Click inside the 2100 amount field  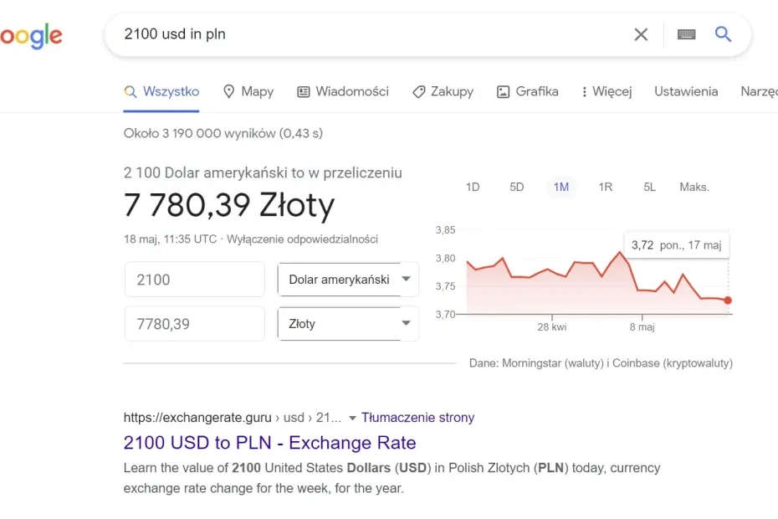[194, 280]
